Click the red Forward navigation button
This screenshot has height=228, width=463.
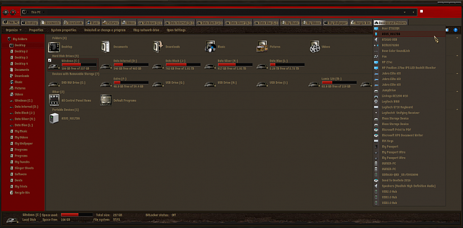click(x=13, y=12)
